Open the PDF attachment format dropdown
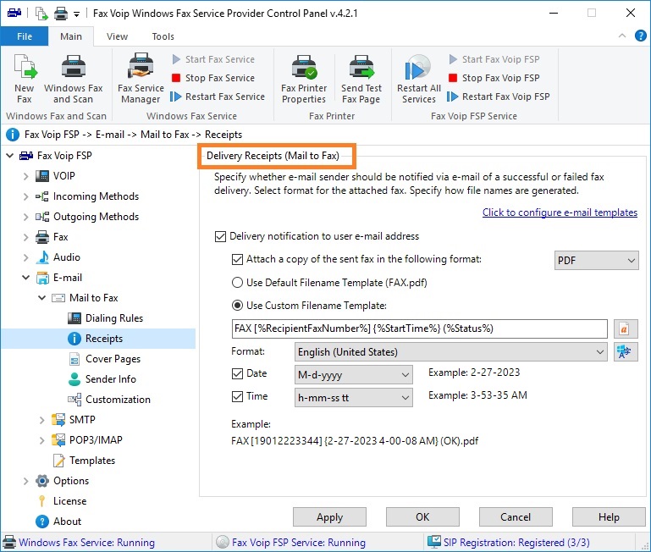The width and height of the screenshot is (651, 552). [x=596, y=261]
